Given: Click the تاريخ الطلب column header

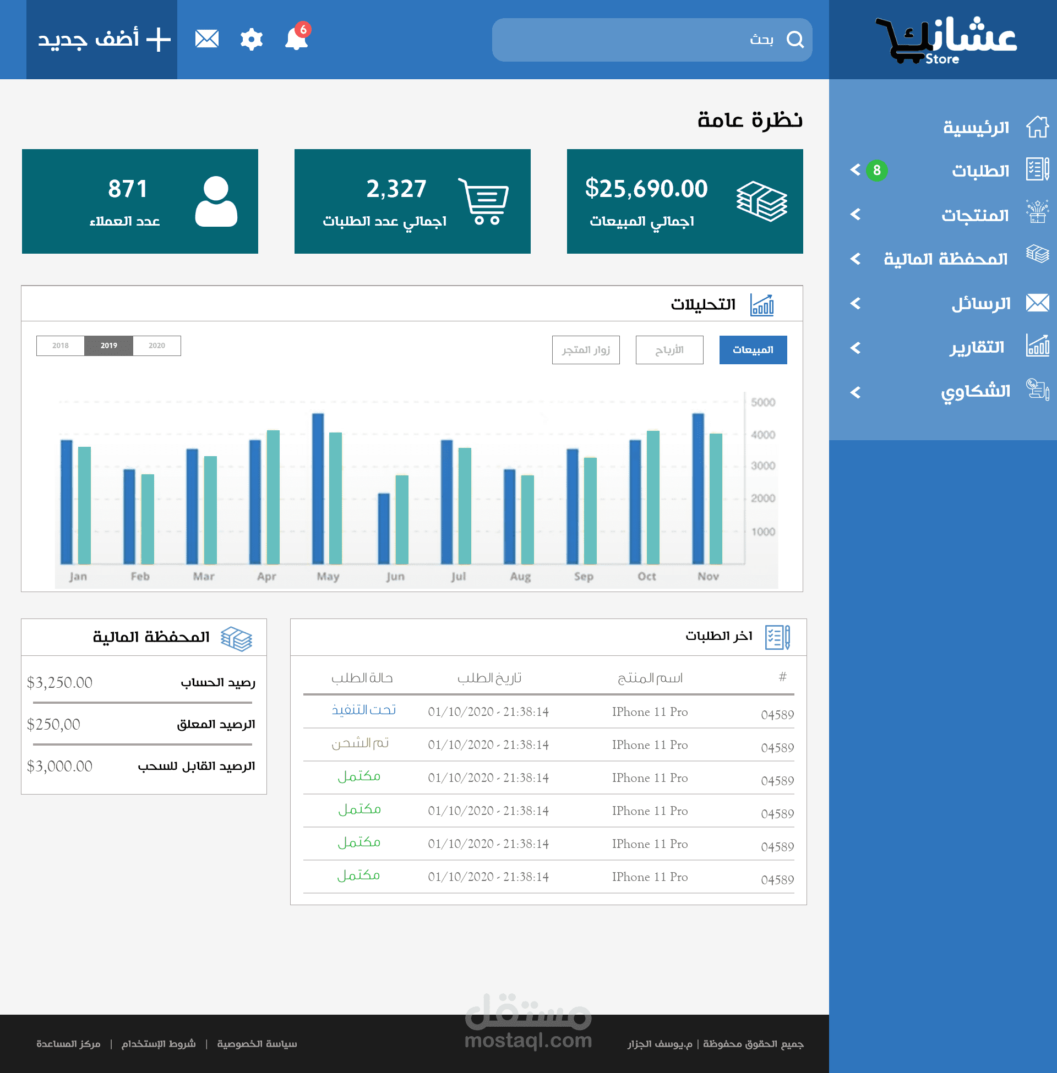Looking at the screenshot, I should 489,678.
